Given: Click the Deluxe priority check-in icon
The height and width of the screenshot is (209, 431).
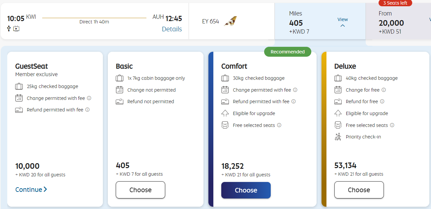Looking at the screenshot, I should 338,137.
